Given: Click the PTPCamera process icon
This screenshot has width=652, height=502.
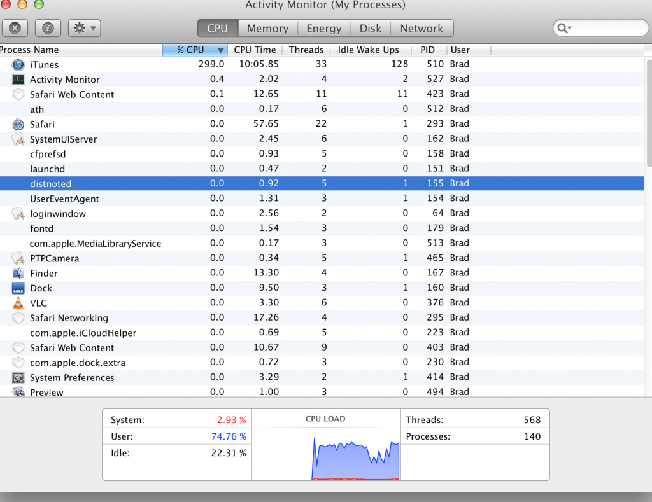Looking at the screenshot, I should coord(18,258).
